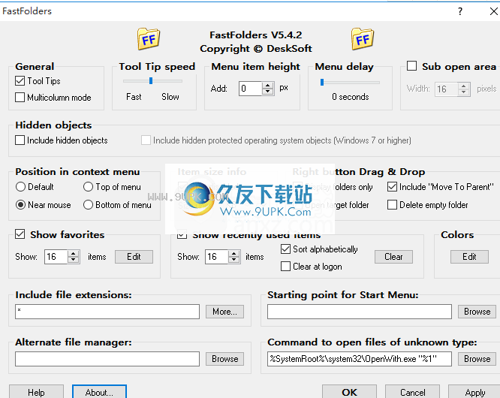Click the "Fast" tool tip speed label
This screenshot has width=500, height=398.
pyautogui.click(x=134, y=97)
